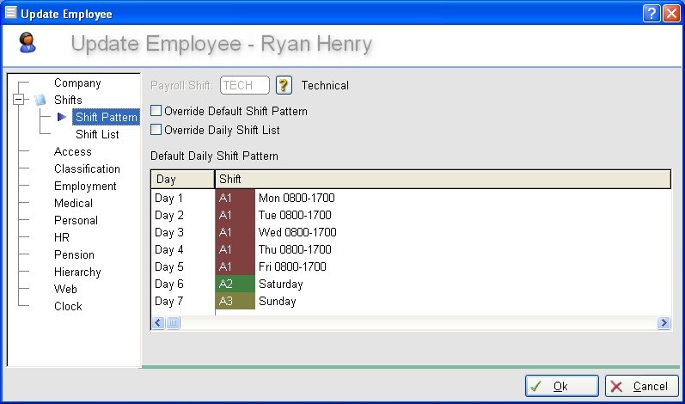Open the HR section

[x=62, y=237]
